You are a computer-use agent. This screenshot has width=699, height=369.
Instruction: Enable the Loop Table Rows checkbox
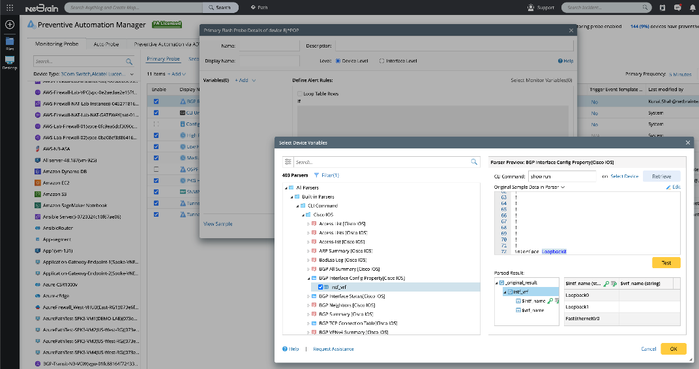click(299, 94)
